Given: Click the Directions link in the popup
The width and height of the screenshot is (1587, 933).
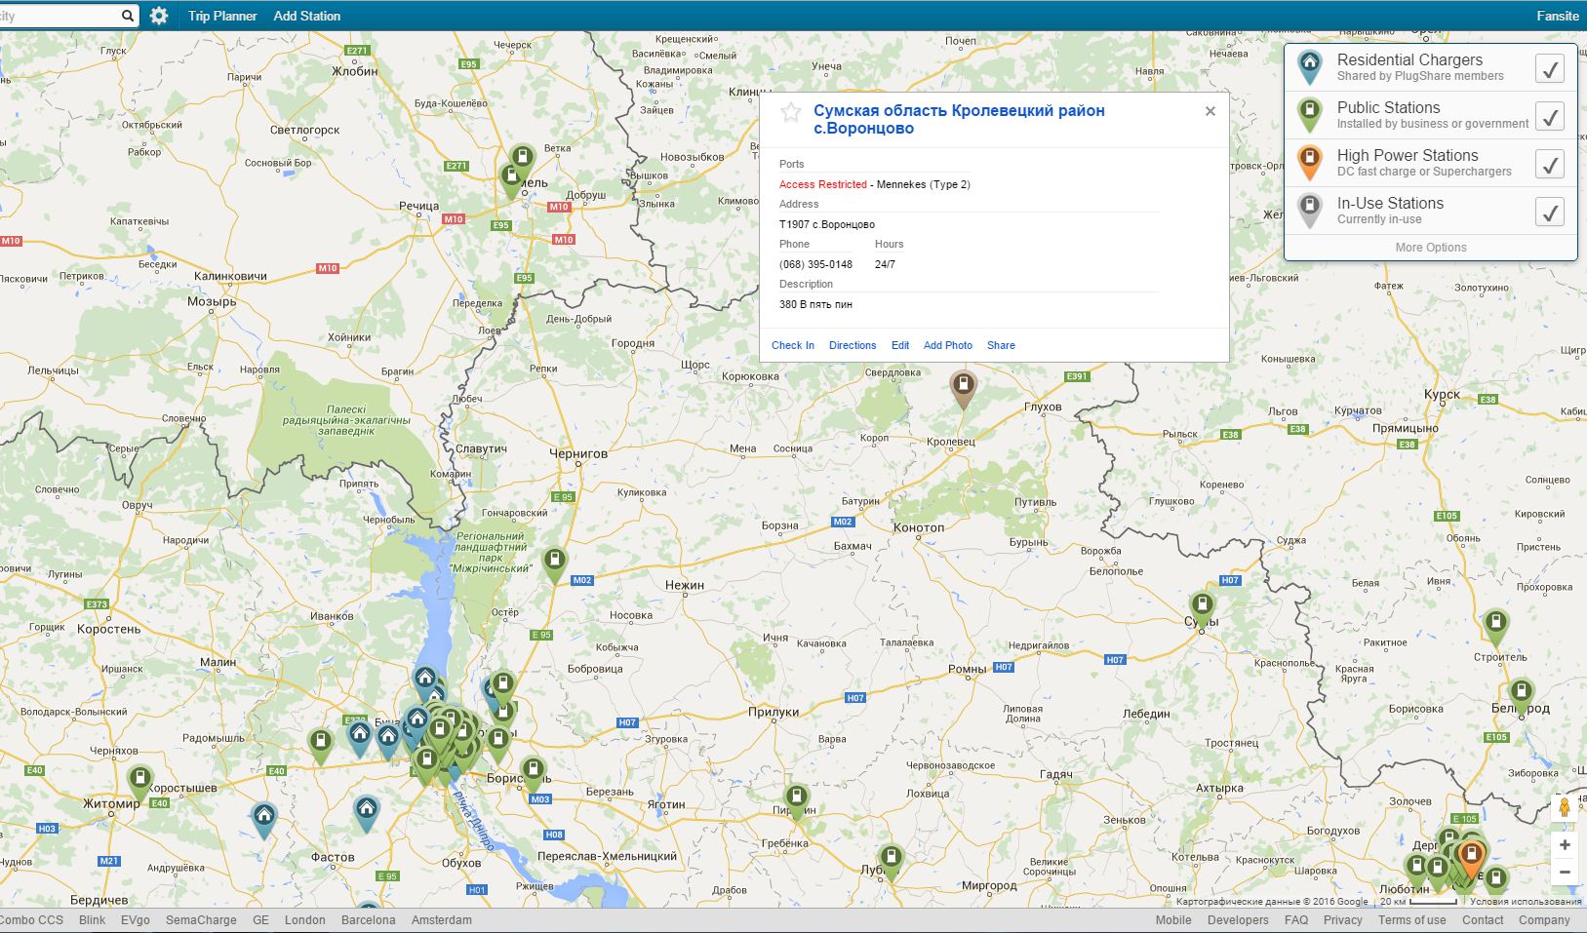Looking at the screenshot, I should [x=853, y=345].
